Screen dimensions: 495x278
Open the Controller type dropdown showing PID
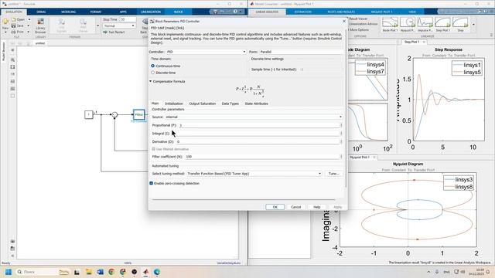[206, 52]
